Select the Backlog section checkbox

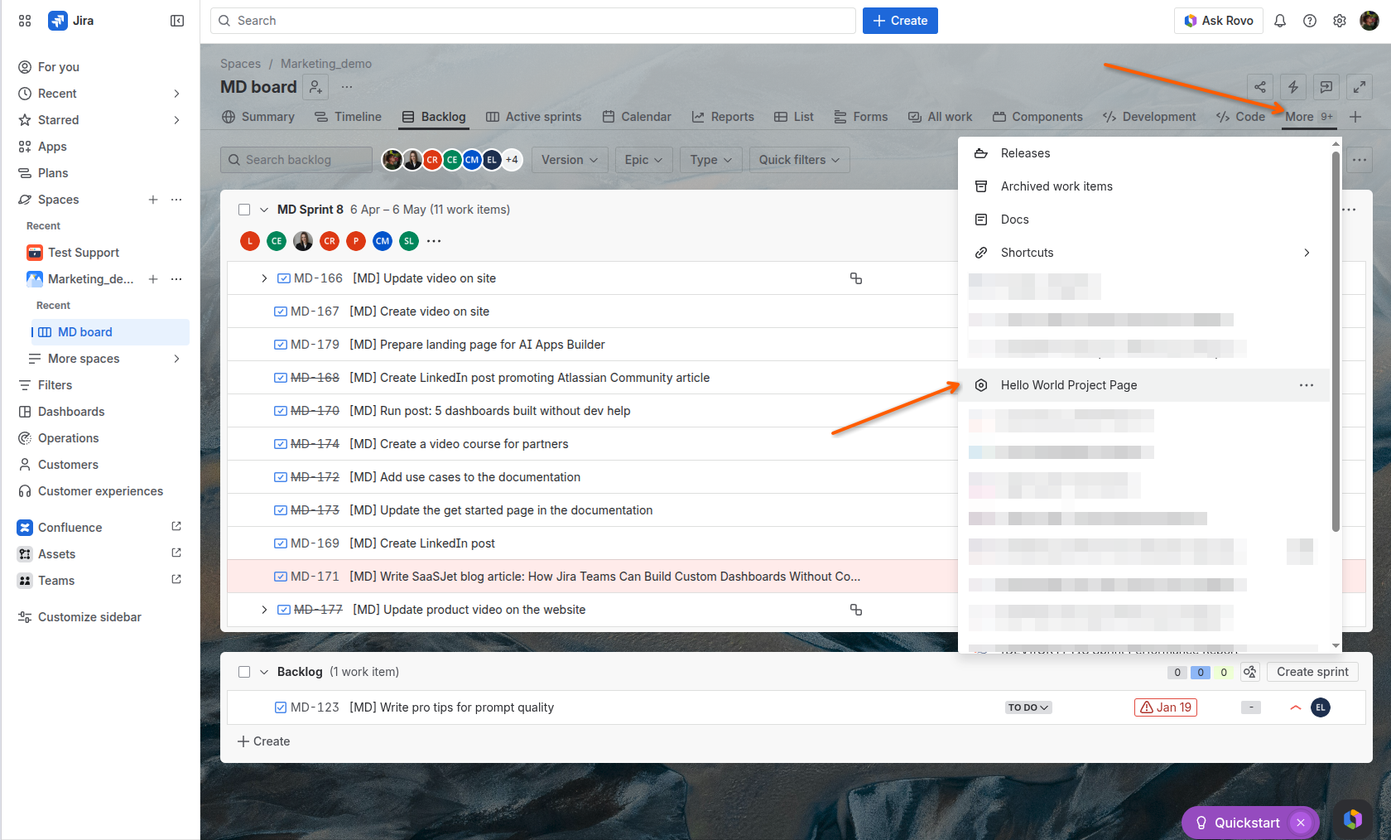(244, 672)
